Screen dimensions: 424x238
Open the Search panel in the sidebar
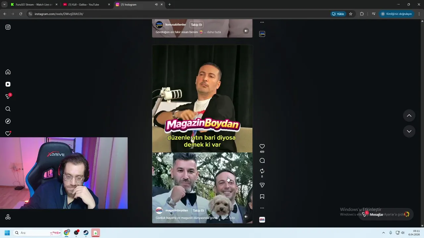pyautogui.click(x=8, y=109)
